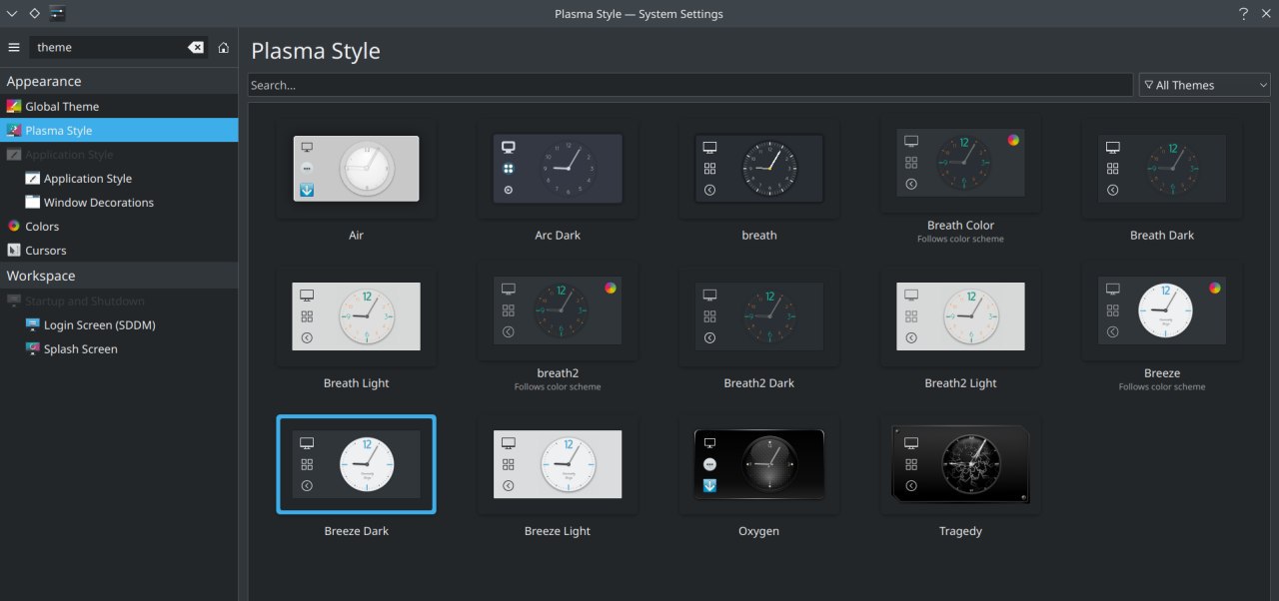1279x601 pixels.
Task: Open Cursors settings
Action: [x=119, y=251]
